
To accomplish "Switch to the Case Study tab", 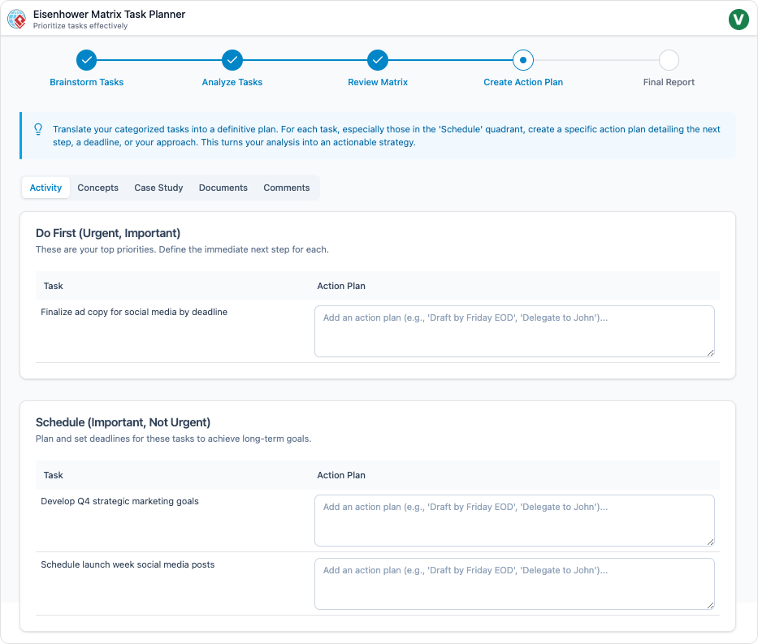I will (158, 188).
